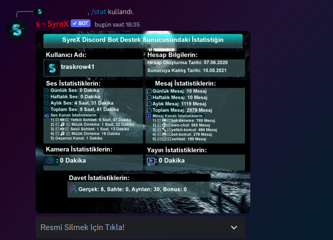333x240 pixels.
Task: Click 'Gerçek: 8, Sahte: 0, Ayrılan: 30, Bonus: 0'
Action: click(x=132, y=189)
